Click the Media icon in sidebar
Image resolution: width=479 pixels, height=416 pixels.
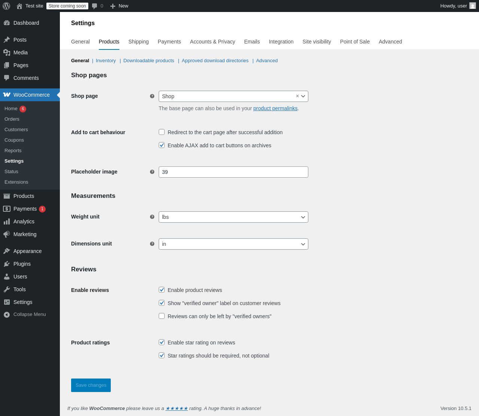tap(7, 52)
